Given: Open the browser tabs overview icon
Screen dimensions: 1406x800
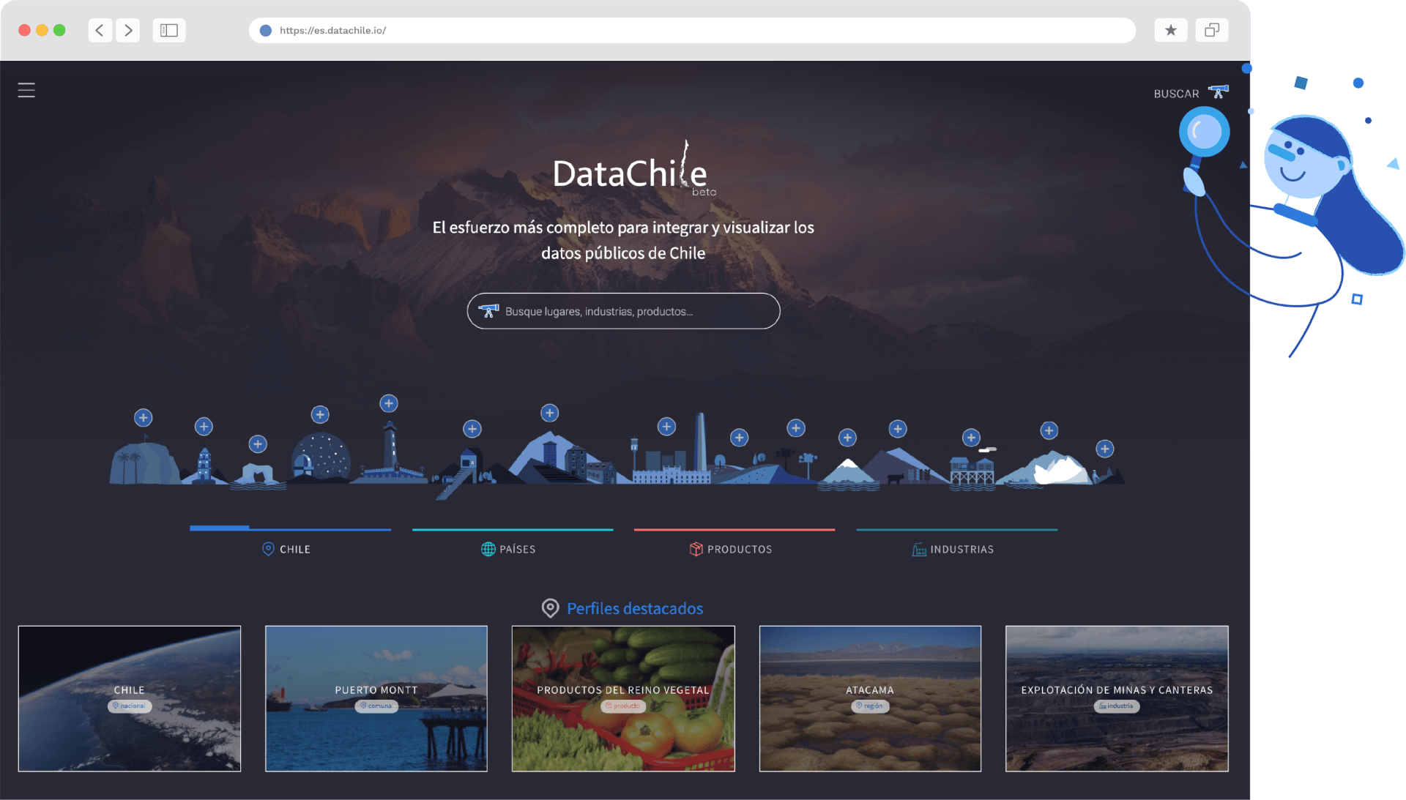Looking at the screenshot, I should click(1212, 30).
